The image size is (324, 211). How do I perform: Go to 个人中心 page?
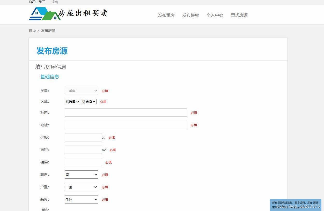click(215, 15)
